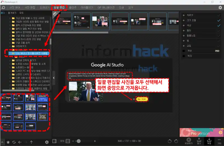This screenshot has width=224, height=146.
Task: Click the batch strip horizontal scrollbar
Action: (x=80, y=32)
